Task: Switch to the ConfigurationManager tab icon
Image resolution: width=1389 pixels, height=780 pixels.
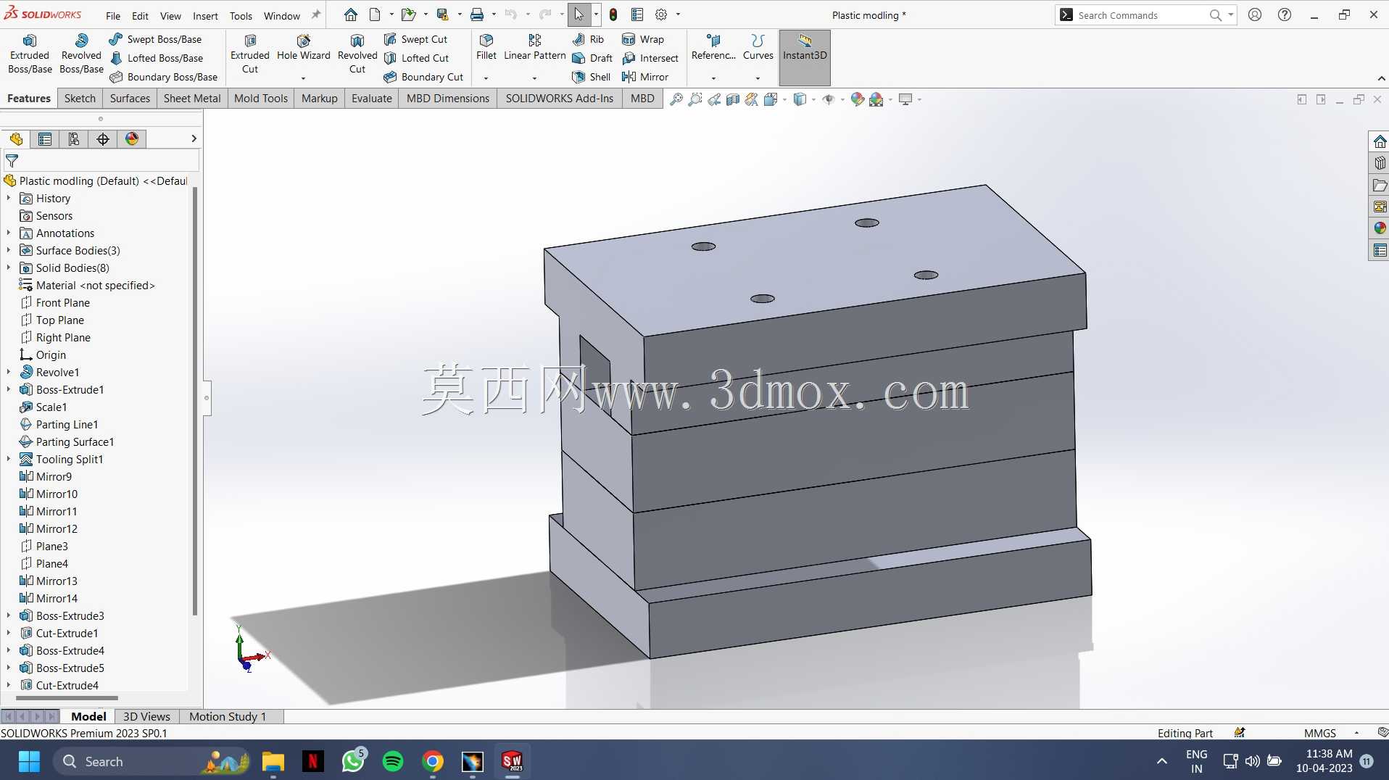Action: point(74,139)
